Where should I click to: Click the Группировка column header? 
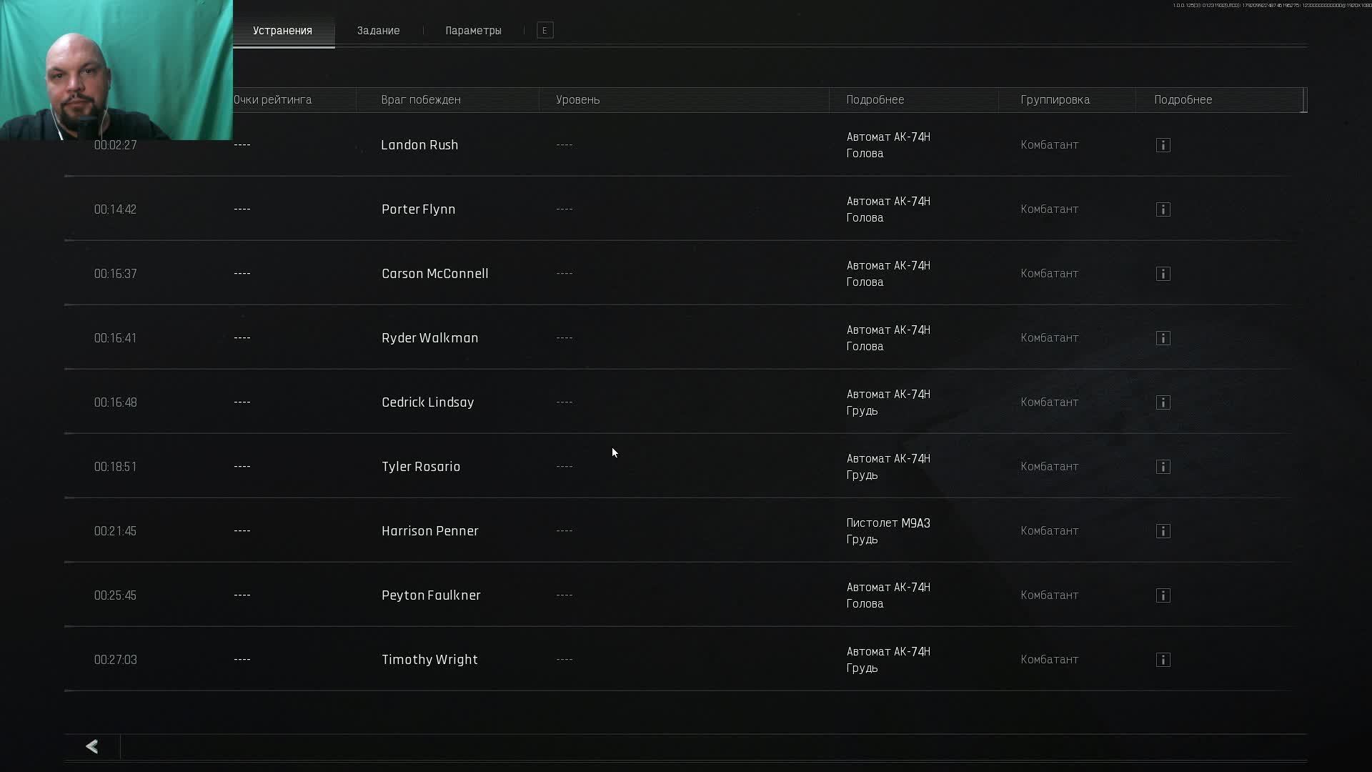coord(1055,100)
